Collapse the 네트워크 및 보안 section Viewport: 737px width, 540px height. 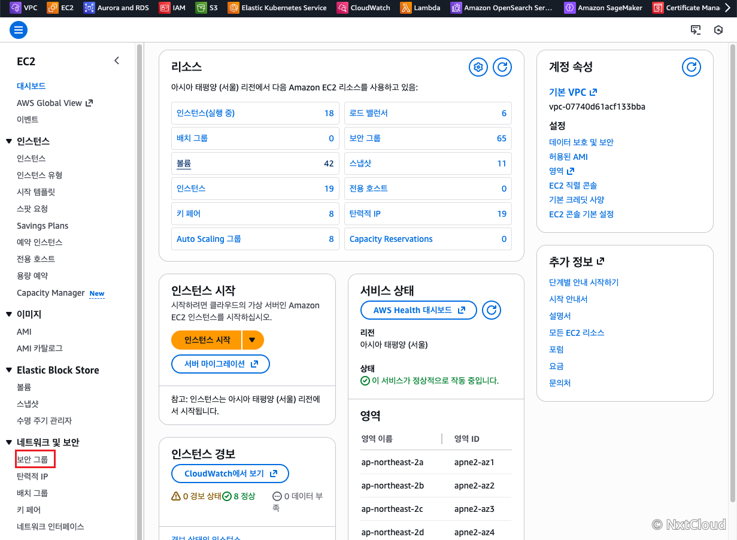click(9, 442)
